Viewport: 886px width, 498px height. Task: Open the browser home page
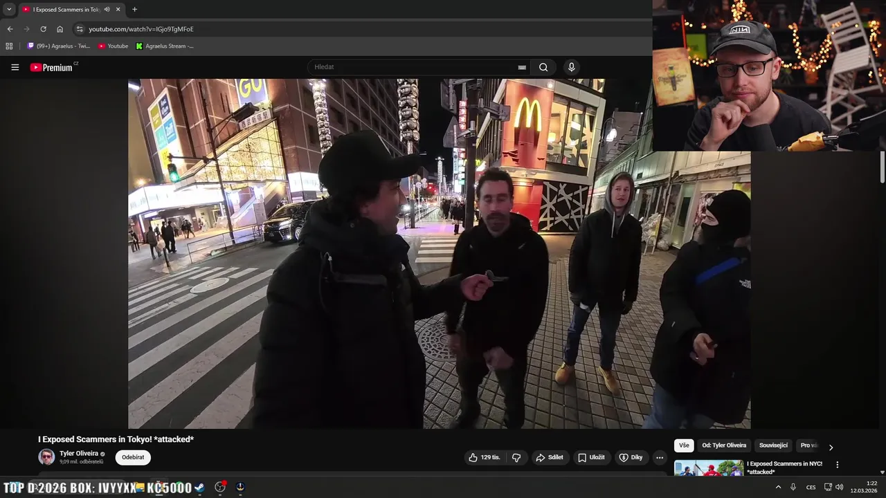[x=60, y=29]
